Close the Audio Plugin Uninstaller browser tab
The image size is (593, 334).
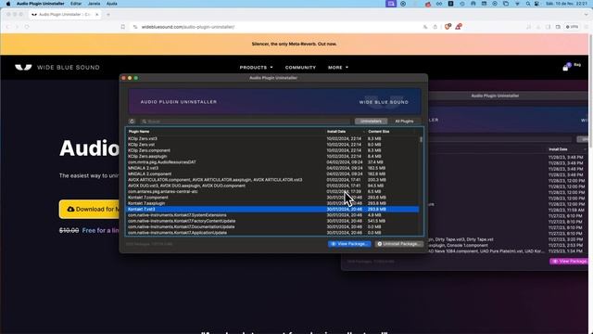(x=96, y=15)
